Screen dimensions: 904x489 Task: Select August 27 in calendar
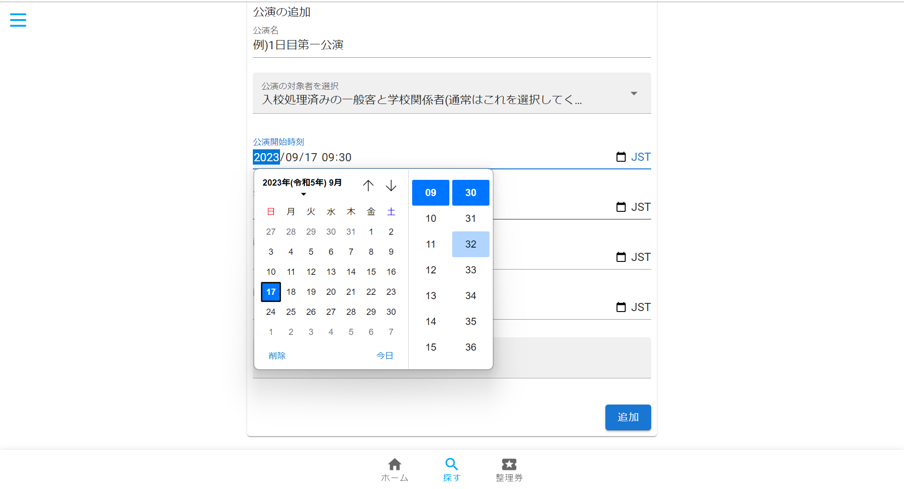point(271,232)
